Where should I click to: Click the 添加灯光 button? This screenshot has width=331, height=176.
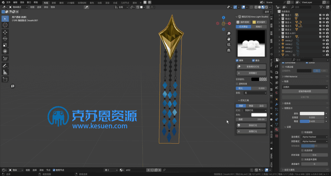coord(252,125)
